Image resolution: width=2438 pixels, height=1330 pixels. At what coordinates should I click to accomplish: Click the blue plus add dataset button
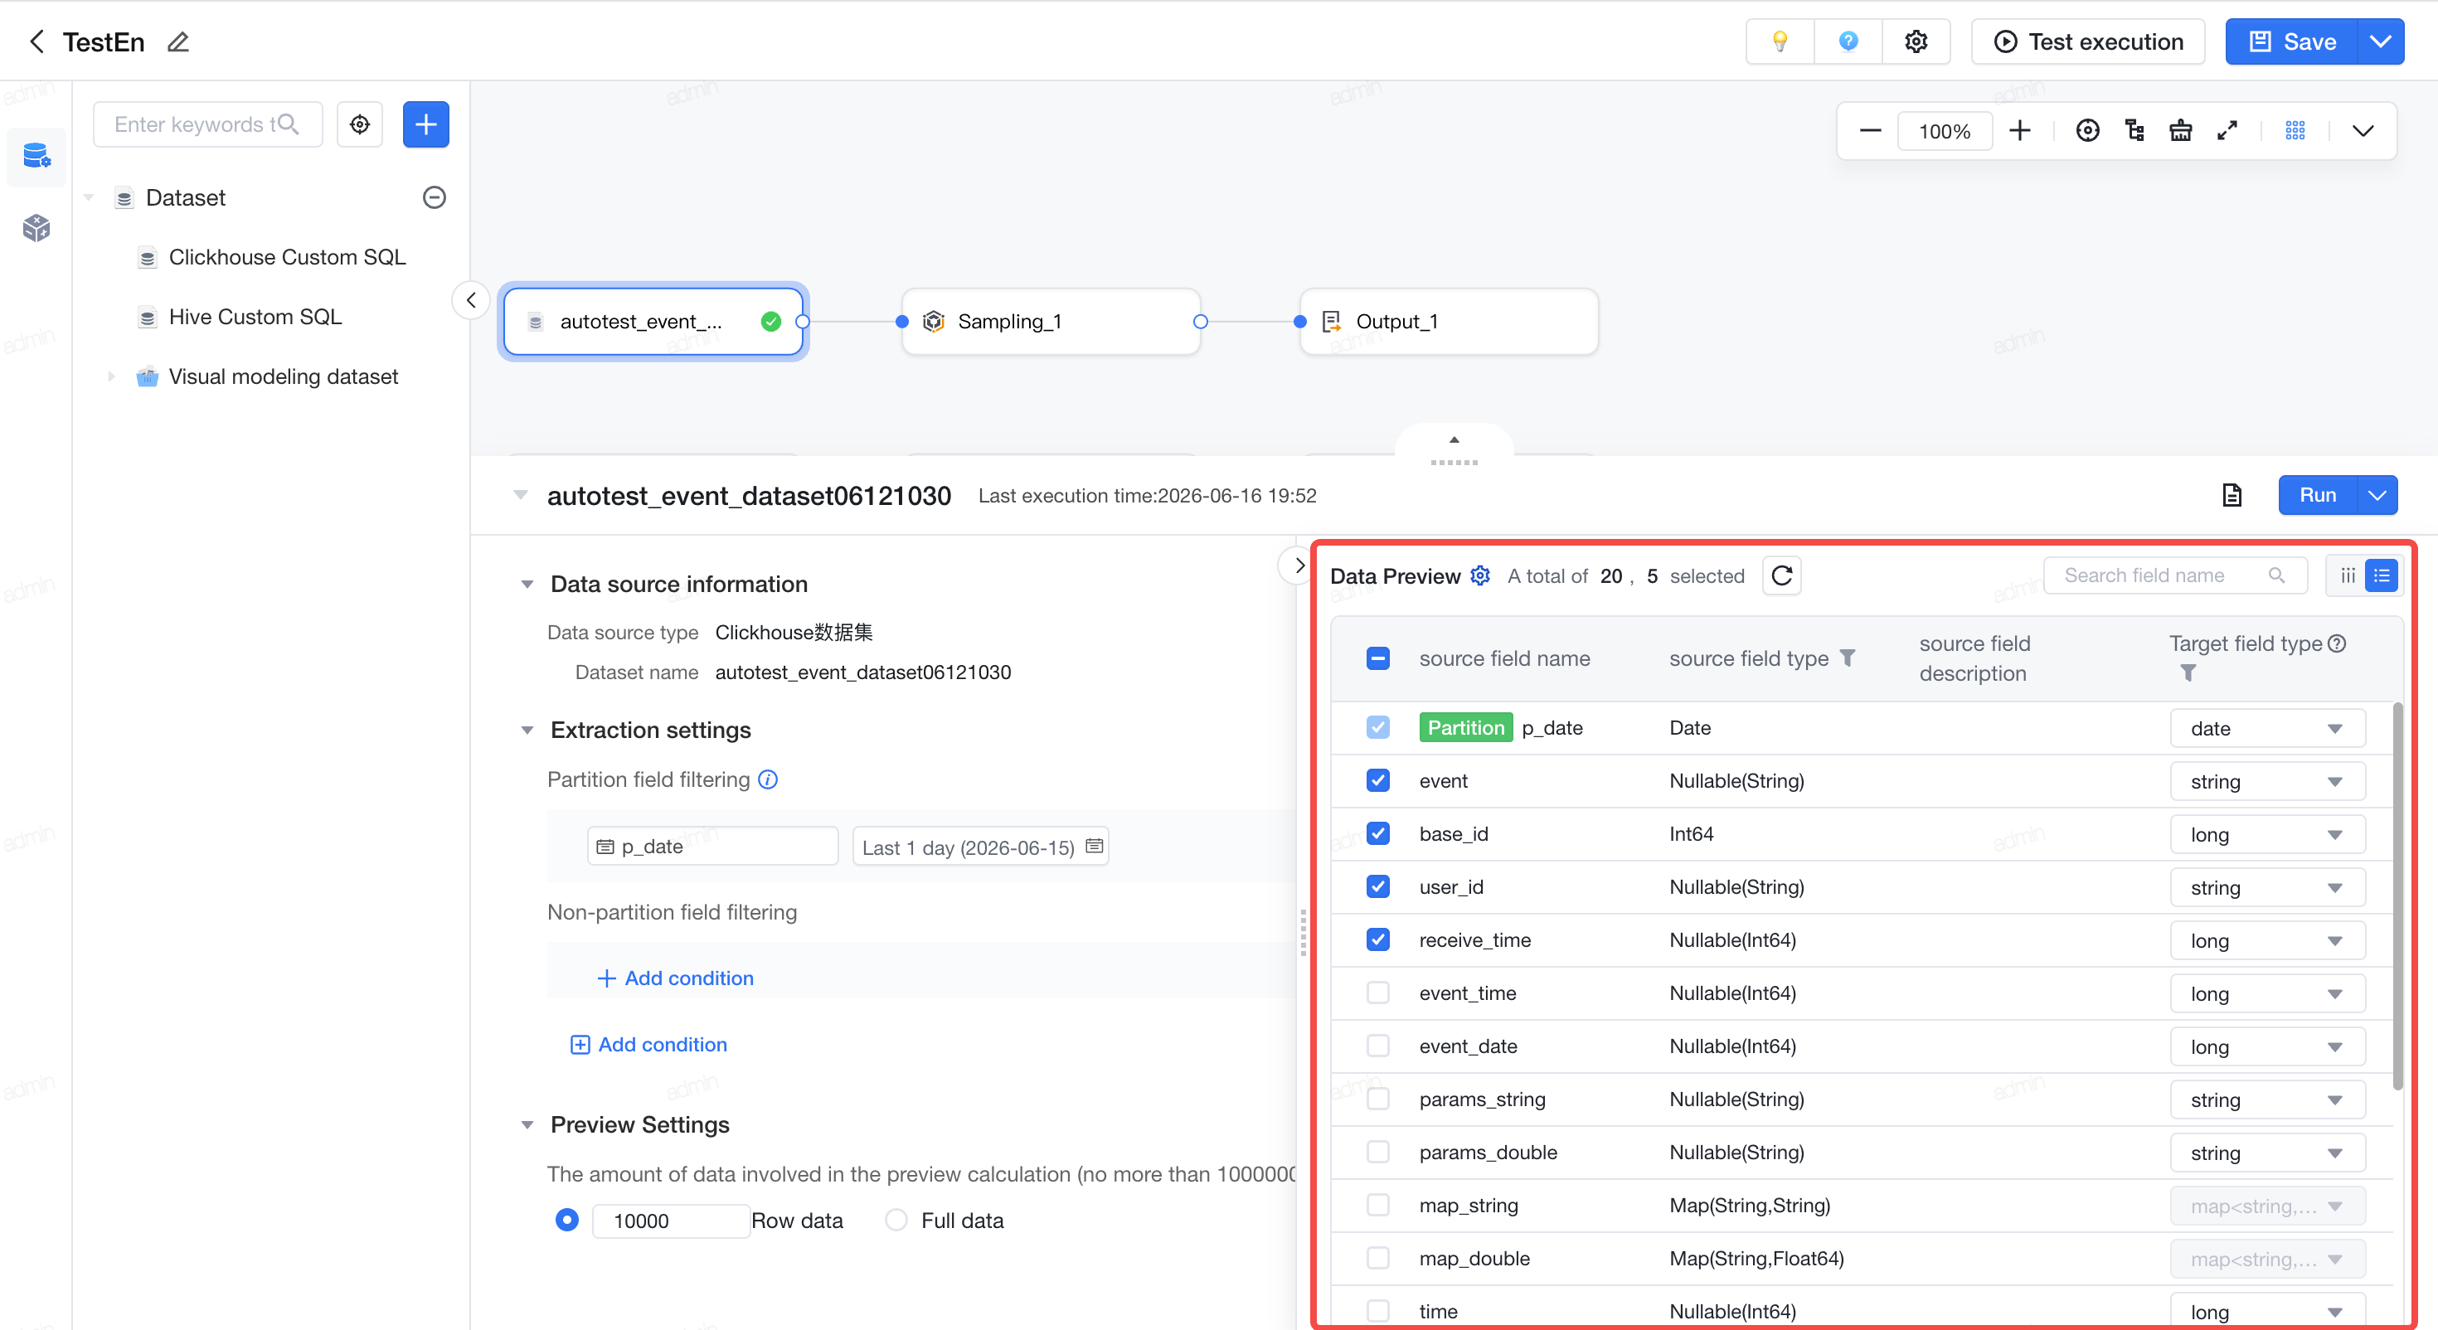click(x=426, y=124)
